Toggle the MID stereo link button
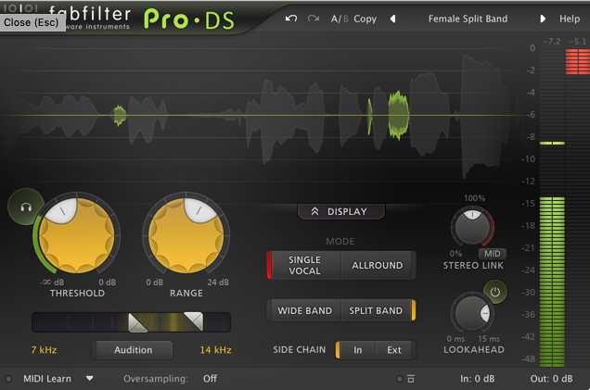Image resolution: width=590 pixels, height=390 pixels. point(493,254)
